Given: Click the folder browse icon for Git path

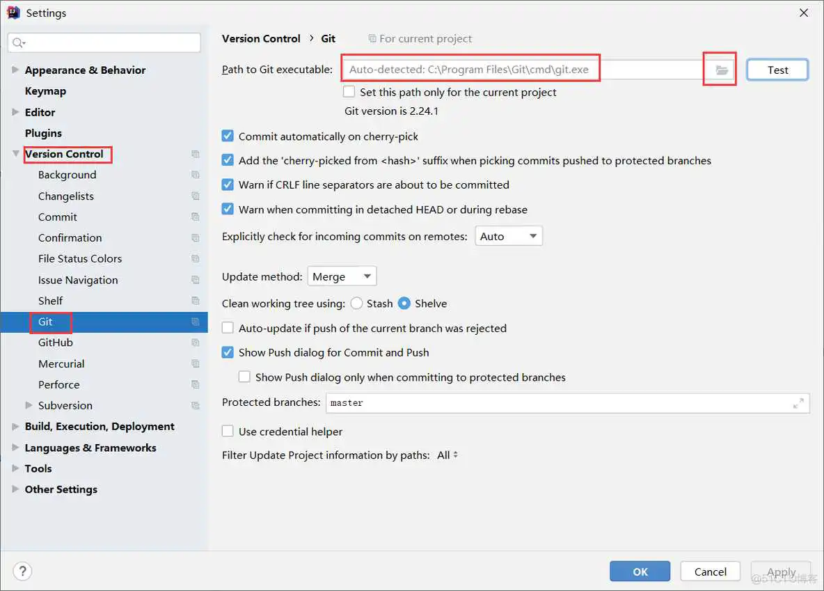Looking at the screenshot, I should [x=722, y=70].
